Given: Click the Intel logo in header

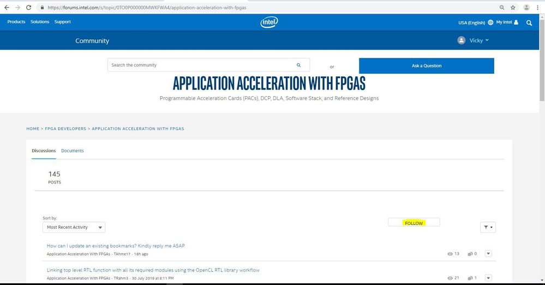Looking at the screenshot, I should pyautogui.click(x=269, y=22).
